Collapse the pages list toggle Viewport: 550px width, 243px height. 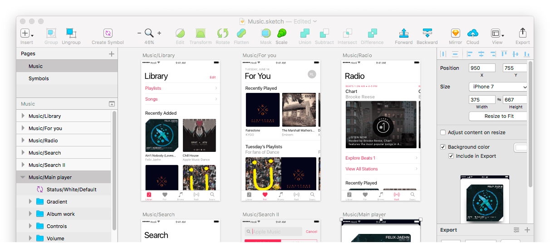[112, 104]
